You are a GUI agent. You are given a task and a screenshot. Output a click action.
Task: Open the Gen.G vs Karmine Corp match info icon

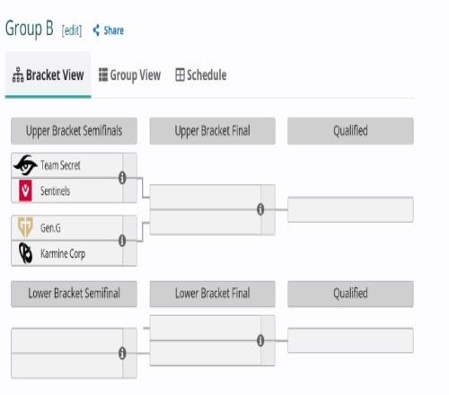pyautogui.click(x=122, y=241)
